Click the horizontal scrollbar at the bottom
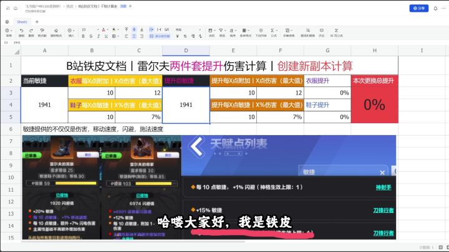The height and width of the screenshot is (252, 449). pyautogui.click(x=133, y=241)
